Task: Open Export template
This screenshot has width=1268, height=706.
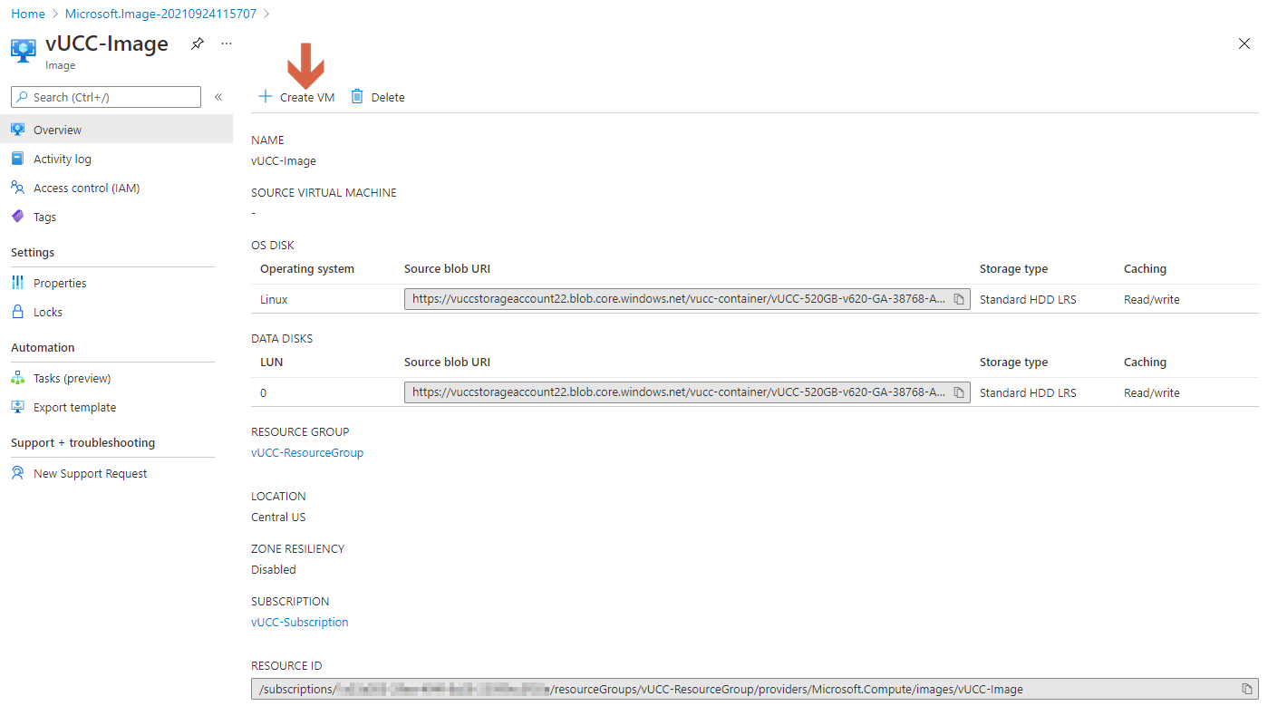Action: (74, 407)
